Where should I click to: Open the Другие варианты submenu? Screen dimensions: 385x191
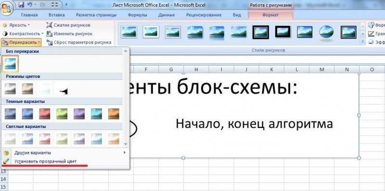pos(65,153)
